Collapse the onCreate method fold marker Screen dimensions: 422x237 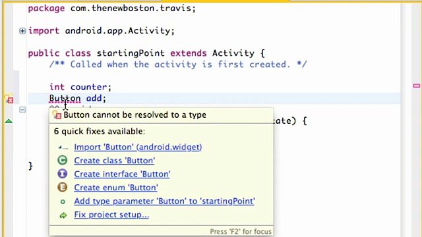22,110
